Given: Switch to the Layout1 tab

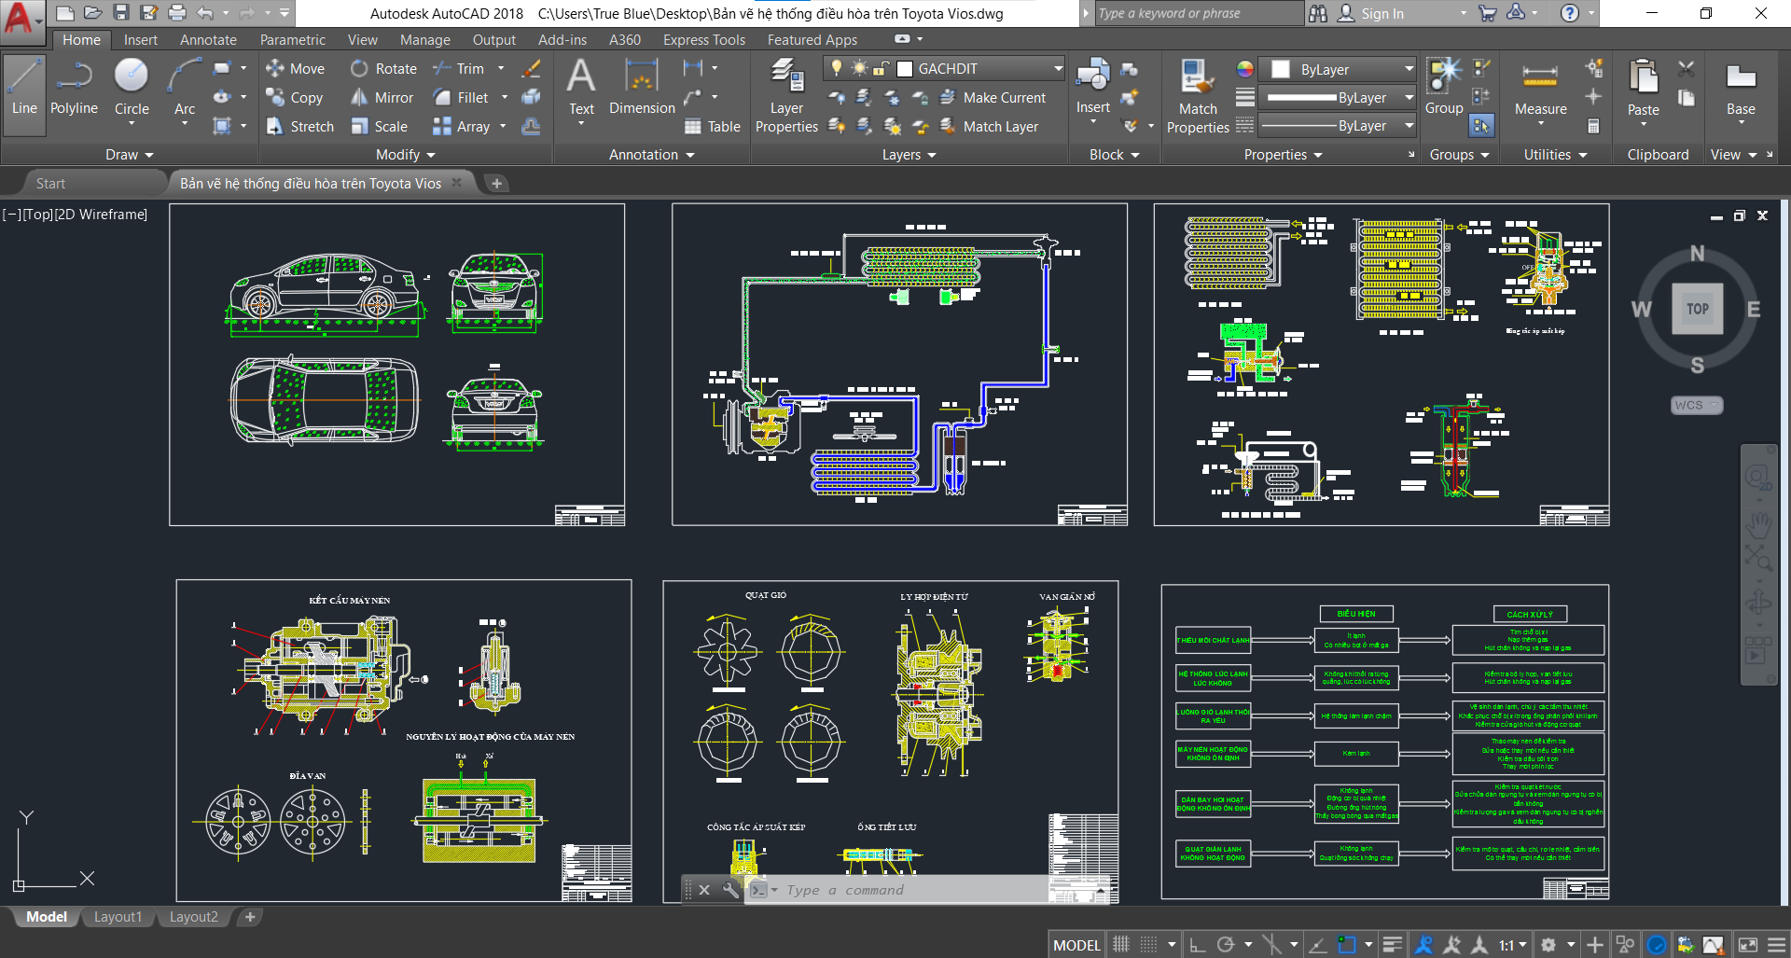Looking at the screenshot, I should point(118,917).
